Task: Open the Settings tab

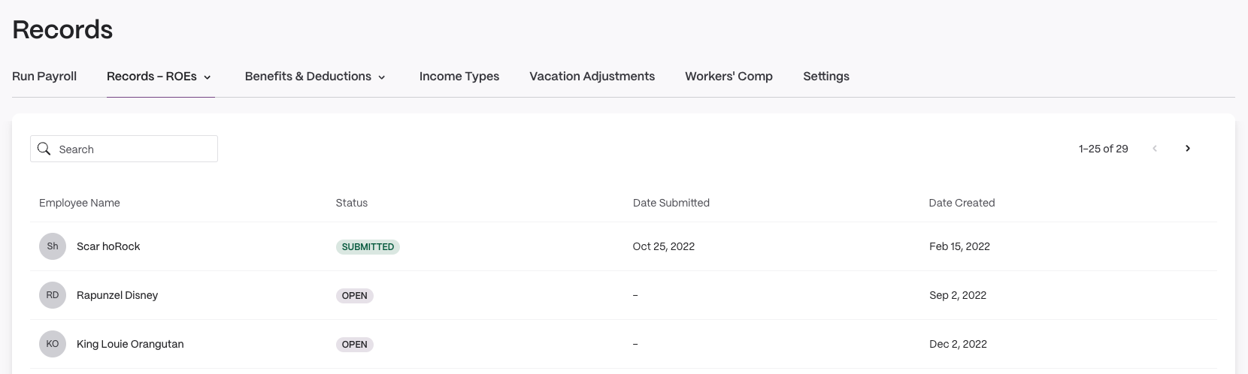Action: click(826, 77)
